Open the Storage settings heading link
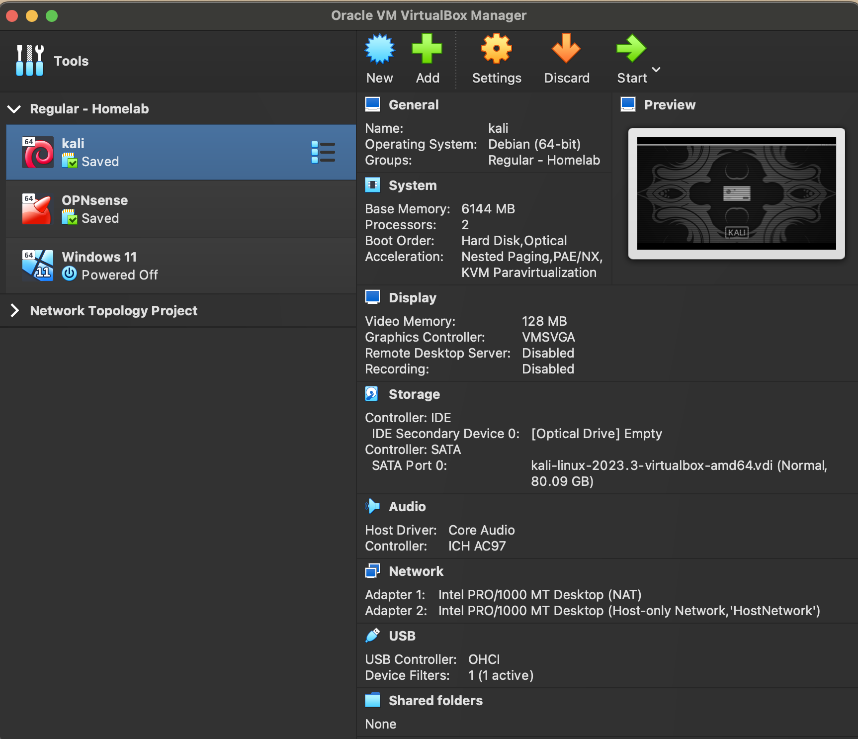The width and height of the screenshot is (858, 739). 414,394
